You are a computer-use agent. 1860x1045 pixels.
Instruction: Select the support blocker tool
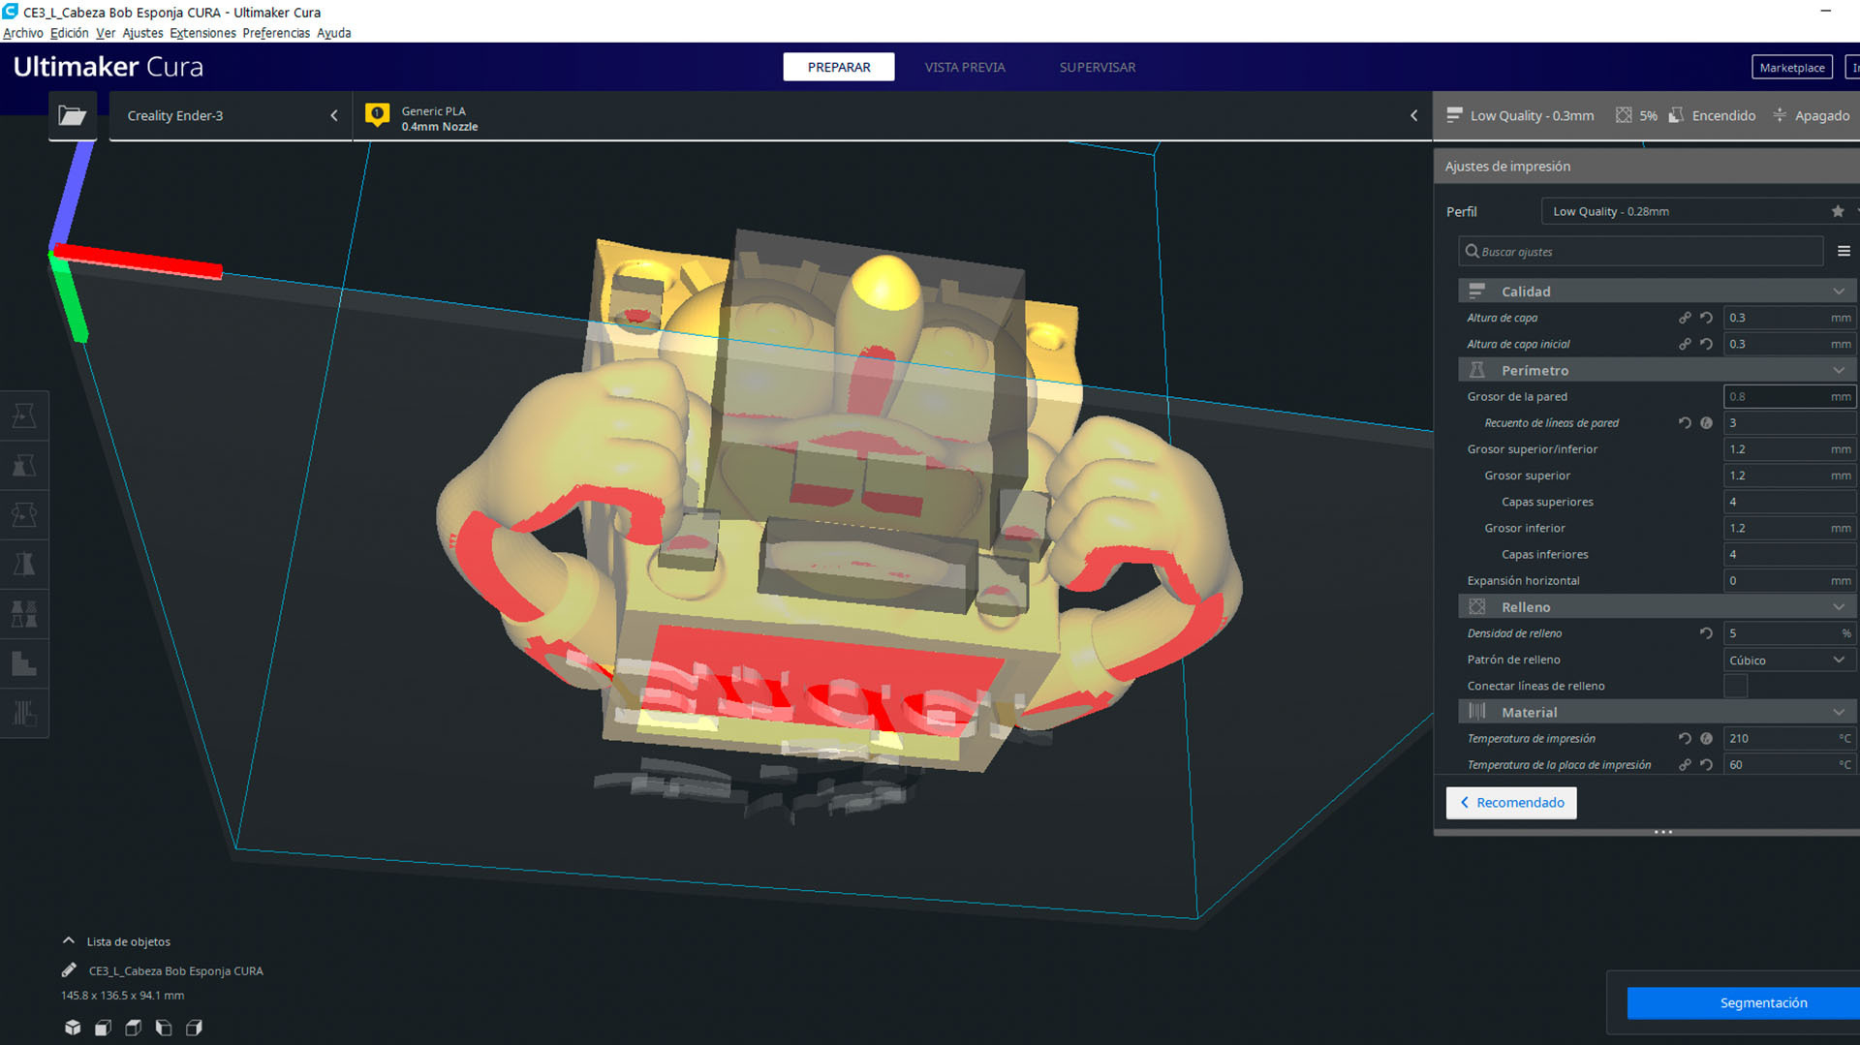tap(26, 664)
